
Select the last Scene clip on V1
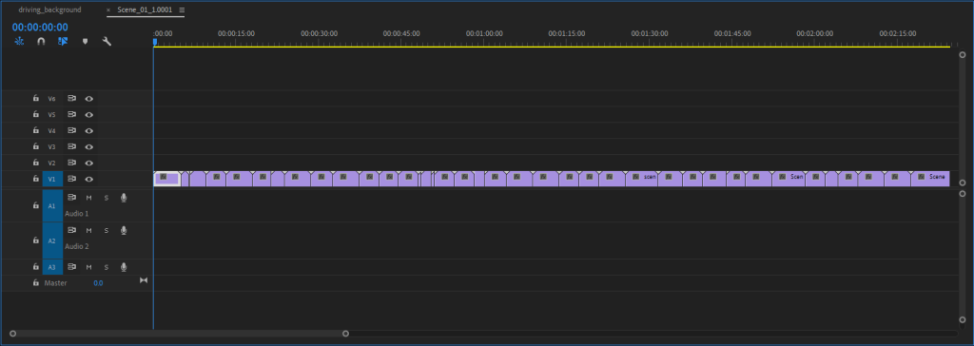pyautogui.click(x=930, y=179)
